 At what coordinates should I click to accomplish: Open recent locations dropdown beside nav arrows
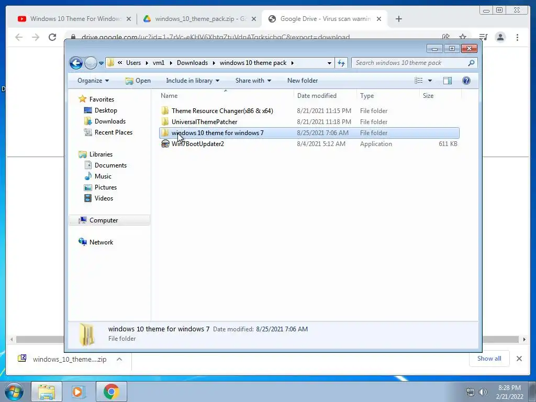click(101, 63)
